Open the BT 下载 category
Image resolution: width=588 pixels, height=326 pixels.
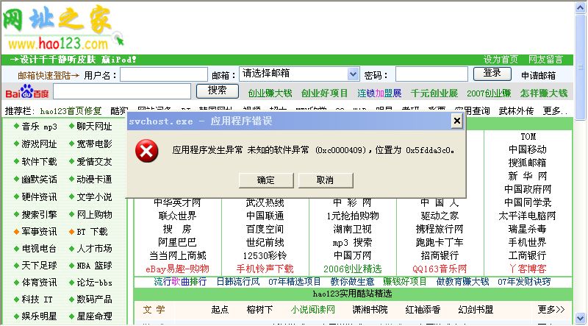tap(93, 232)
